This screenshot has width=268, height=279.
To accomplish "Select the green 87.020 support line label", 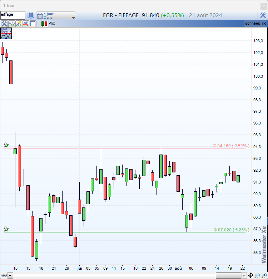I will pyautogui.click(x=232, y=230).
